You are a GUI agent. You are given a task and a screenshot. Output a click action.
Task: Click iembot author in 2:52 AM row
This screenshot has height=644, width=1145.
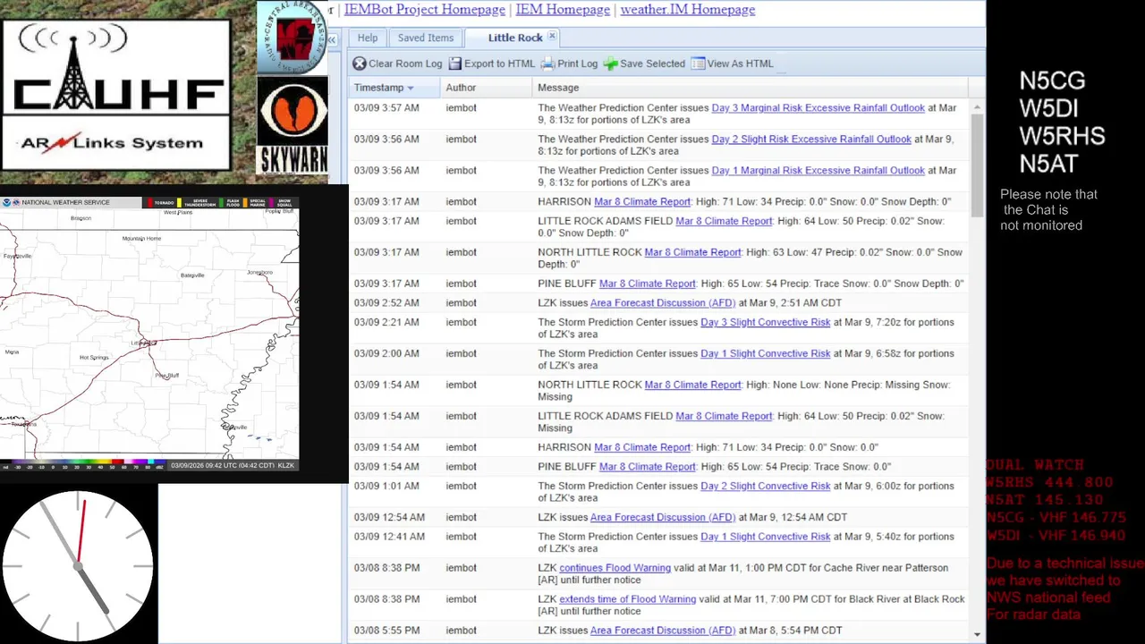point(462,302)
